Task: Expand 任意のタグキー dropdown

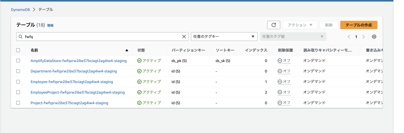Action: point(224,37)
